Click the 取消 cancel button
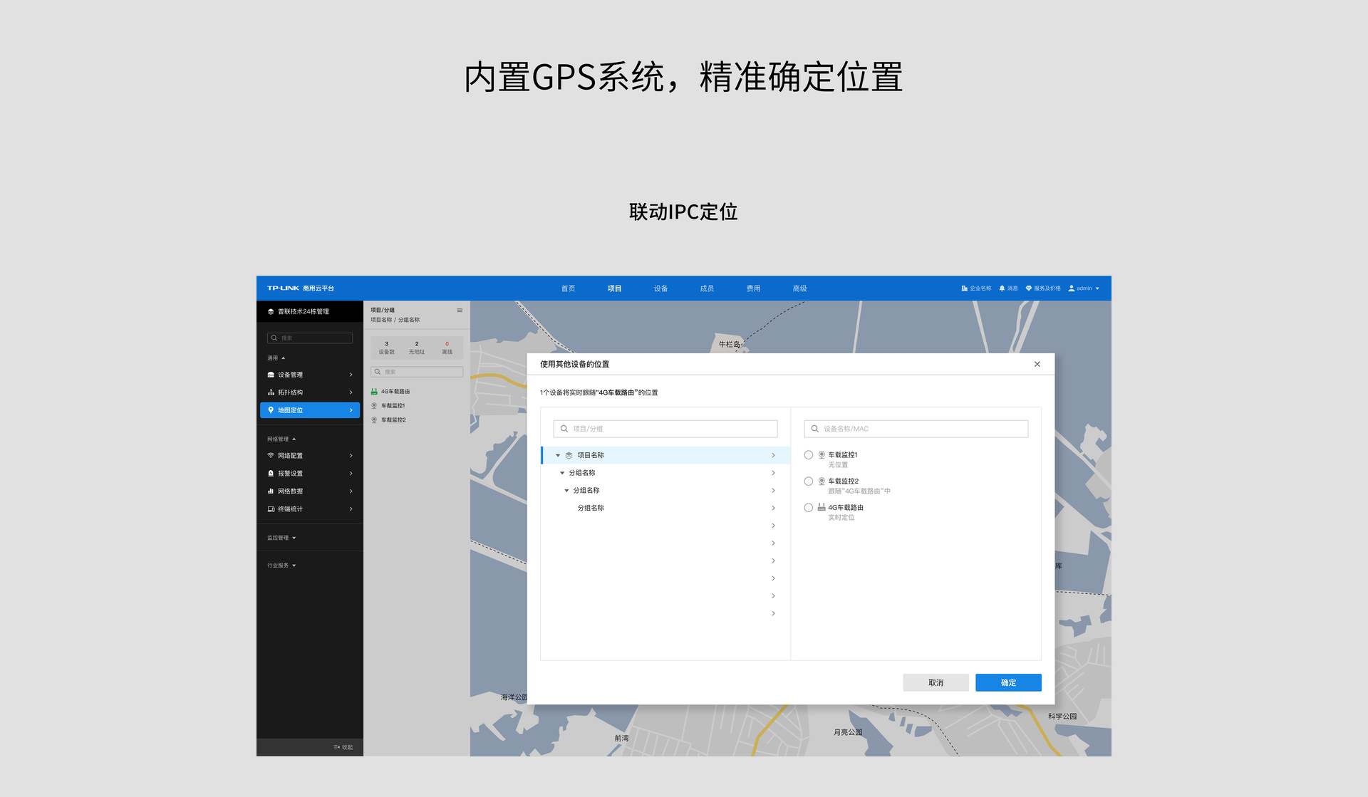The image size is (1368, 797). tap(936, 682)
